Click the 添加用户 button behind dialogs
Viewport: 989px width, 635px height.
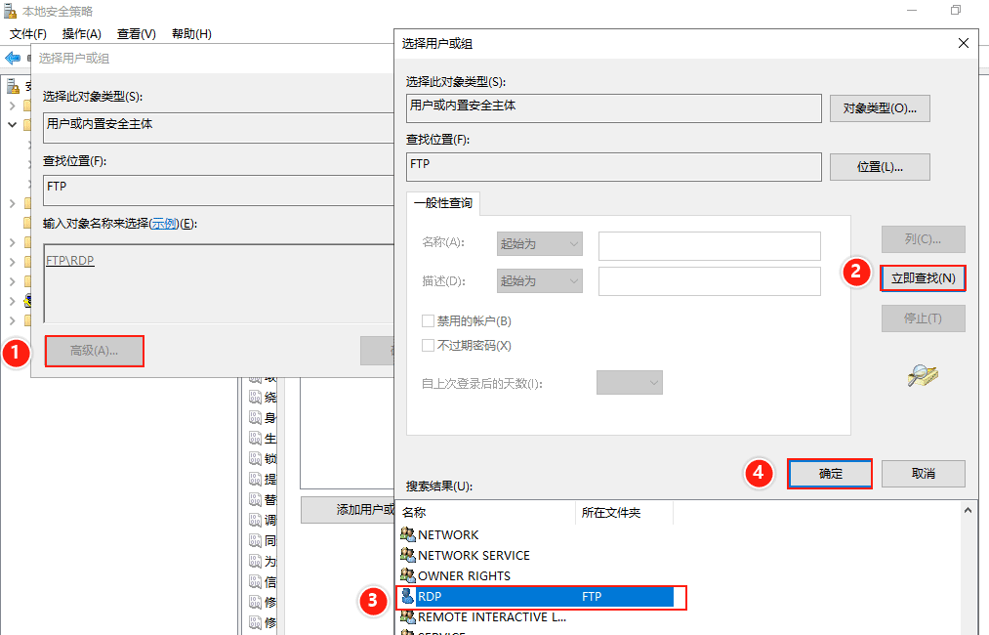348,510
